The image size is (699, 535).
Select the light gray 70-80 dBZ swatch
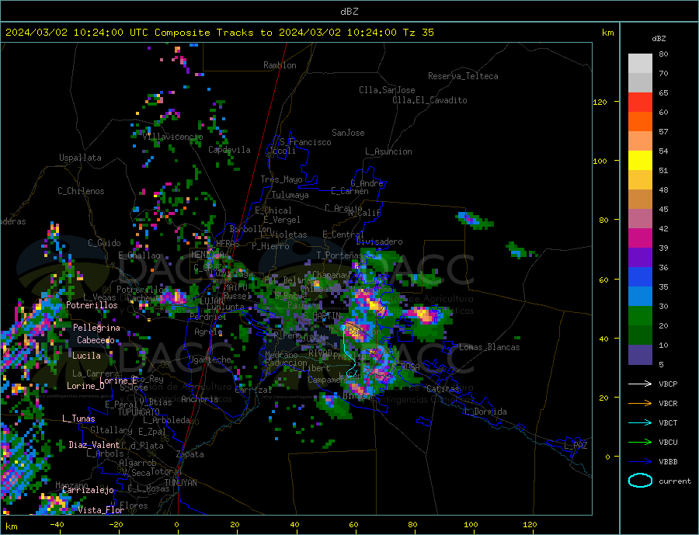[x=640, y=64]
